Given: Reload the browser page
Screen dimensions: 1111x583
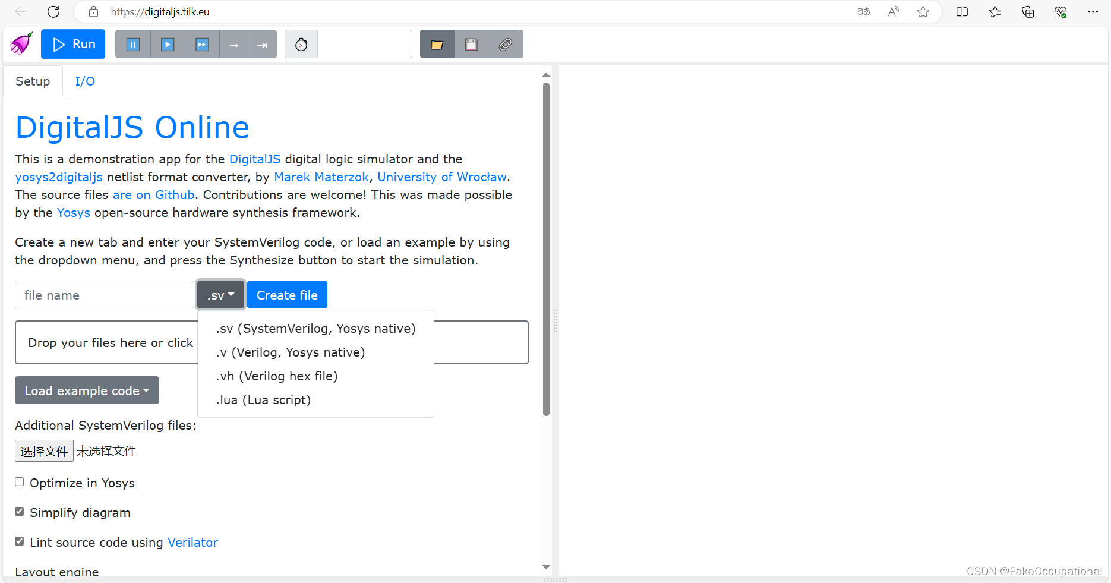Looking at the screenshot, I should point(53,11).
